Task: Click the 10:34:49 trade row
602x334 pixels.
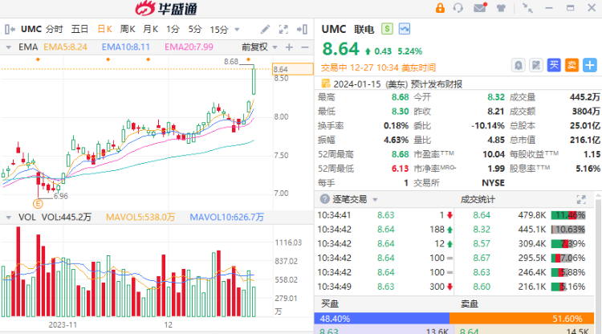Action: pos(384,287)
